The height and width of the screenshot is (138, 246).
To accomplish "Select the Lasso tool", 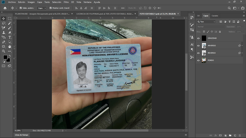I will [x=4, y=23].
